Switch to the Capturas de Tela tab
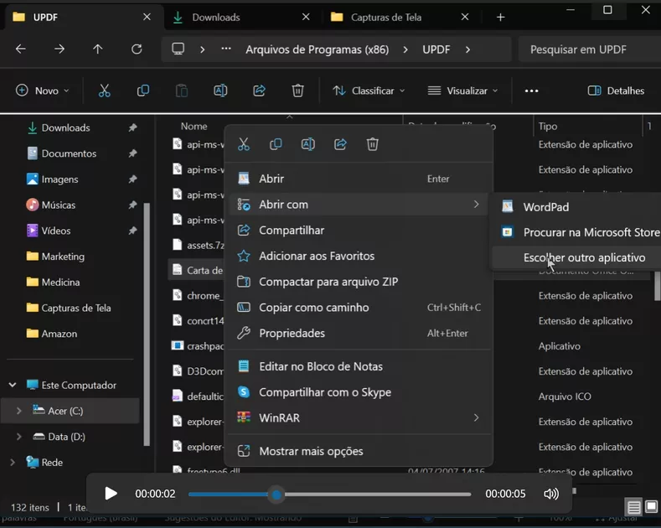This screenshot has height=528, width=661. (x=400, y=18)
